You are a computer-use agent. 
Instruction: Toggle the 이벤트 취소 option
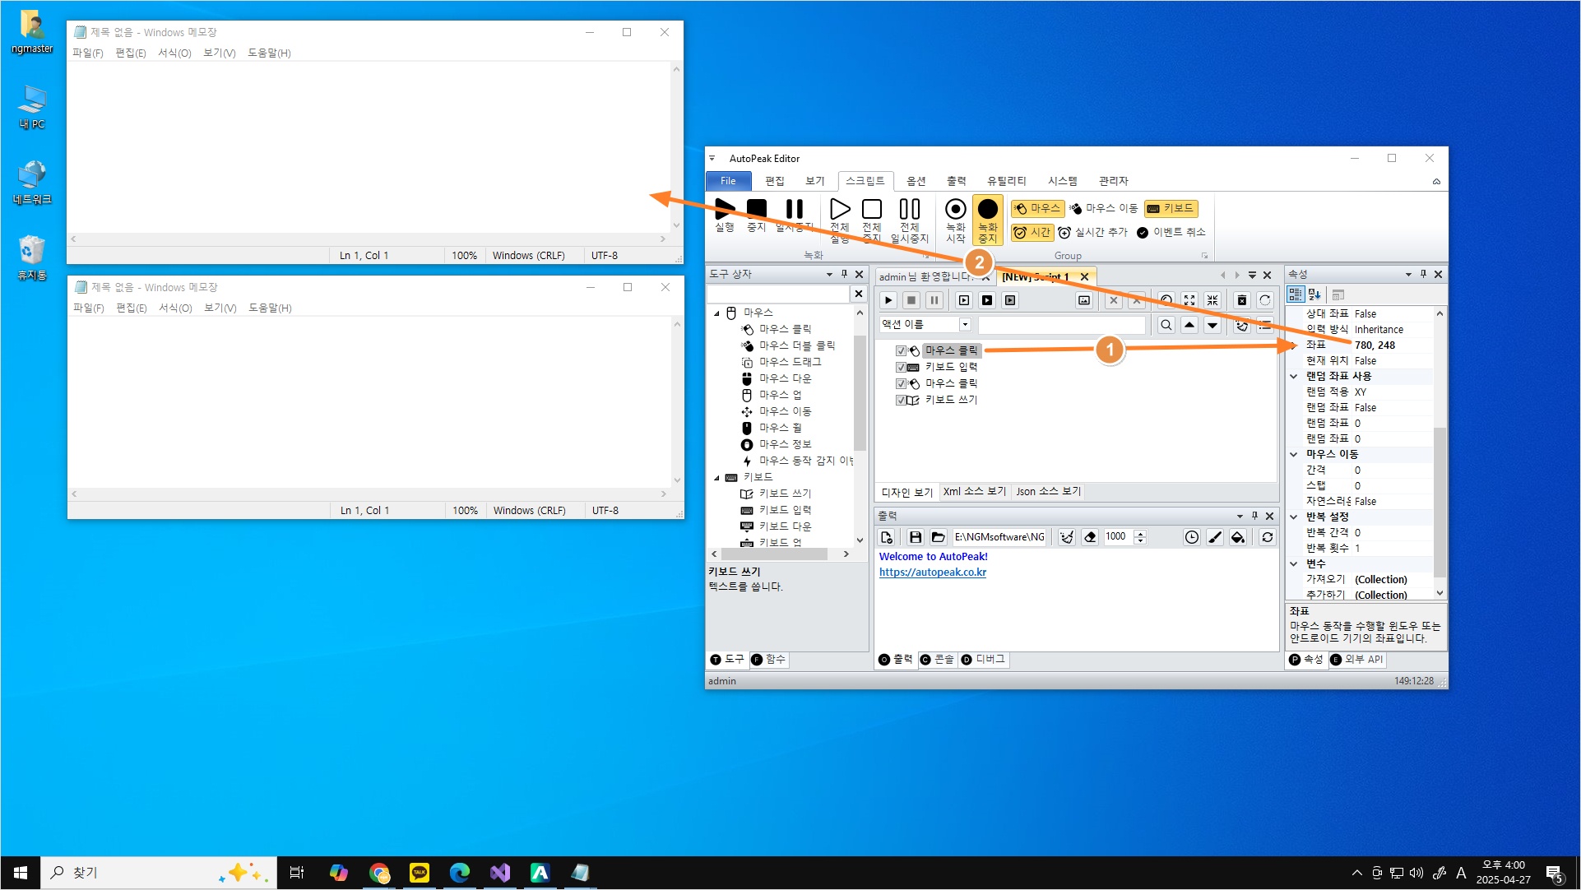coord(1171,233)
